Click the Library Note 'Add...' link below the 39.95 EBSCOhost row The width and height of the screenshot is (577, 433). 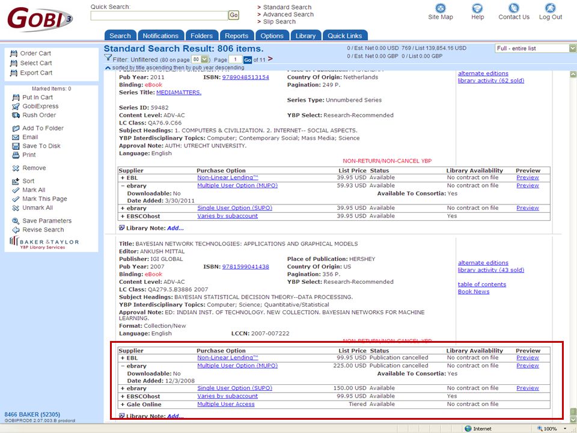click(x=175, y=229)
